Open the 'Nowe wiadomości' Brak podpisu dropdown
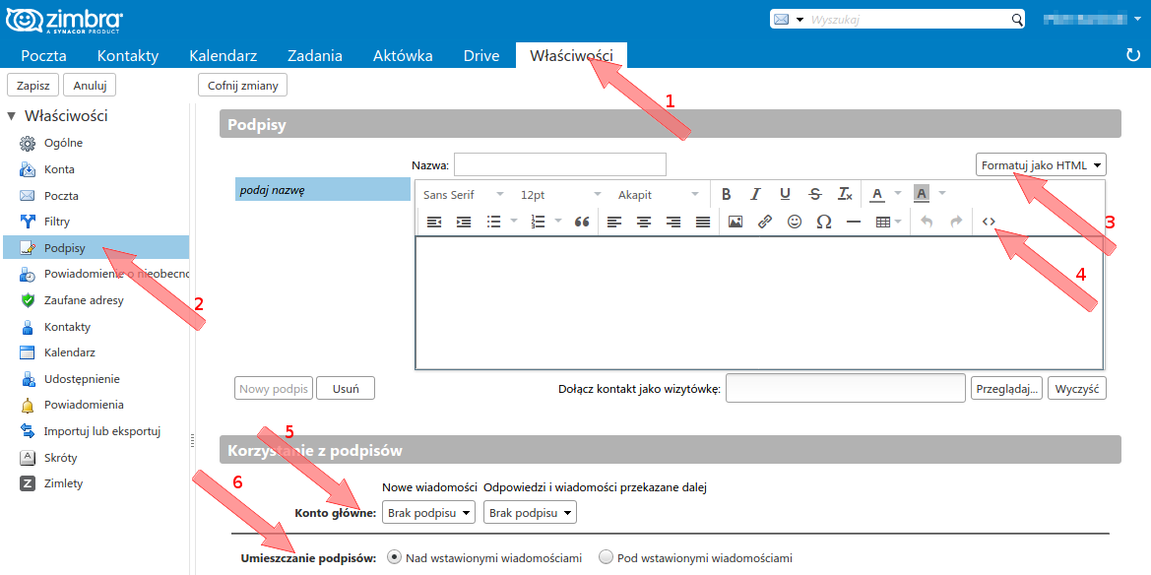The height and width of the screenshot is (575, 1151). pyautogui.click(x=428, y=512)
